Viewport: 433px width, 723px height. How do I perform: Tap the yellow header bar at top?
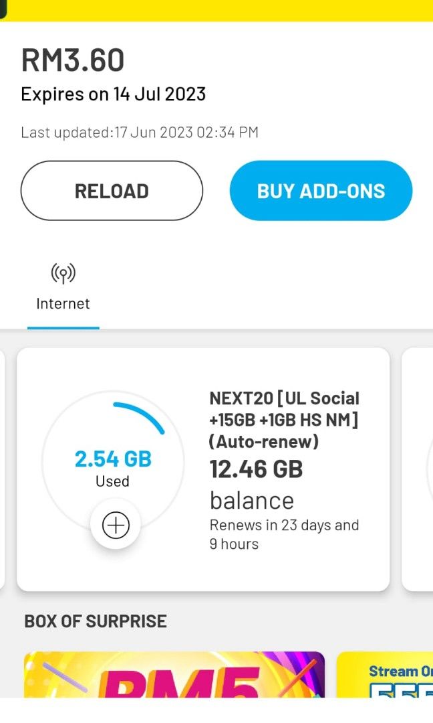click(216, 10)
